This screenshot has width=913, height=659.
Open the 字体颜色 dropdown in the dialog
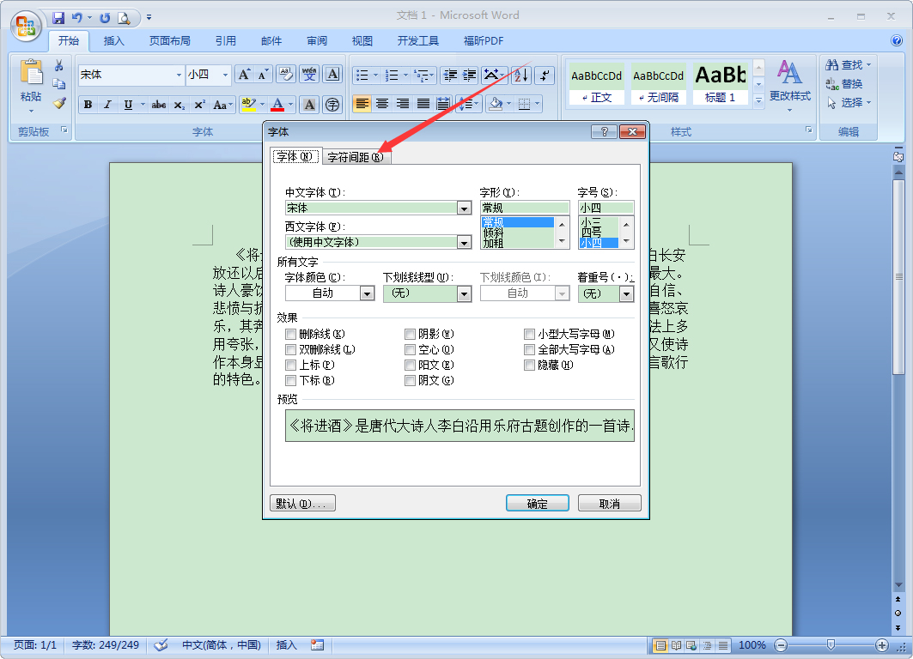coord(368,293)
